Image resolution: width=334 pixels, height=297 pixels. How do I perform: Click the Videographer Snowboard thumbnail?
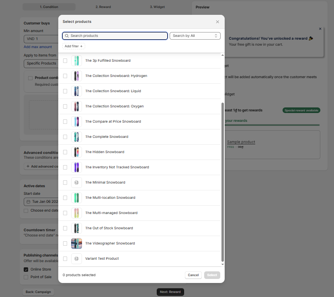76,243
